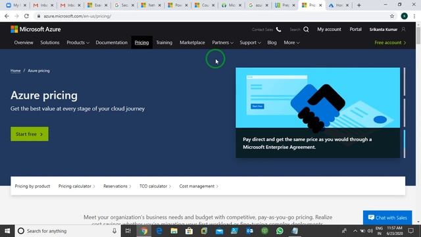421x237 pixels.
Task: Close the active pricing tab
Action: point(320,5)
